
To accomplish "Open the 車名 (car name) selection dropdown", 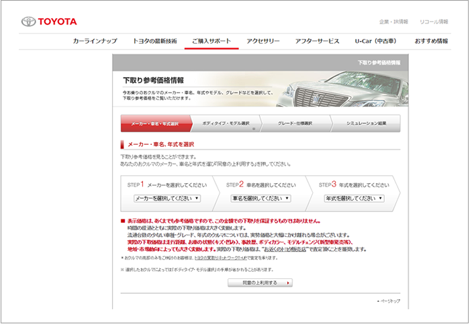I will point(261,199).
